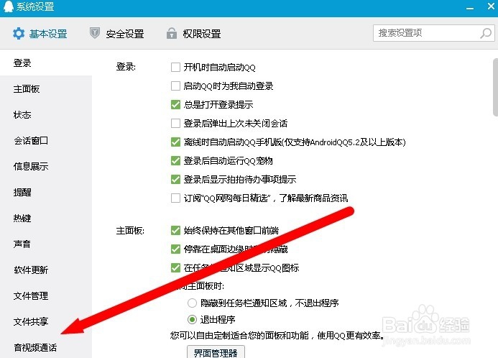Uncheck 登录后显示拍拍待办事项提示
The height and width of the screenshot is (358, 498).
tap(175, 180)
